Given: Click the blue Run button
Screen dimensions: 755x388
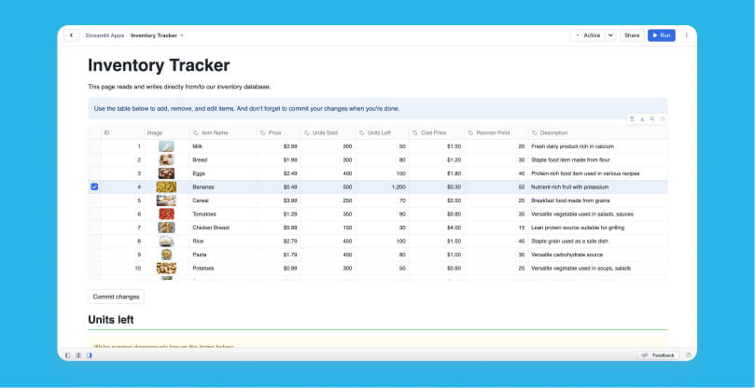Looking at the screenshot, I should [x=661, y=35].
